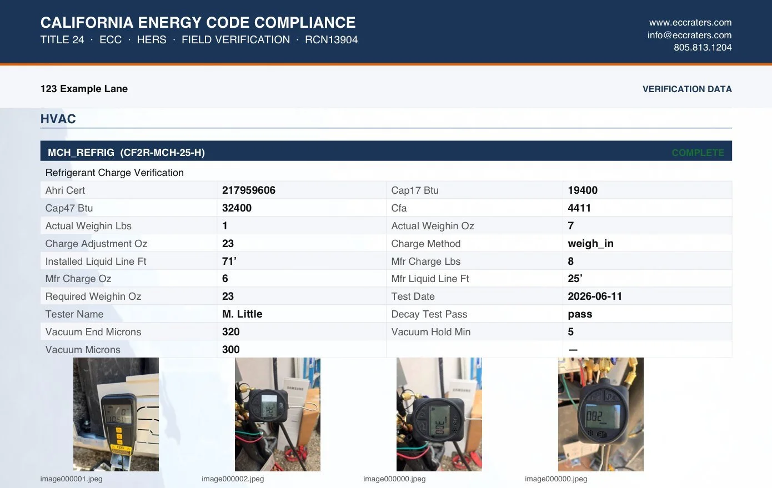Viewport: 772px width, 488px height.
Task: Click the 123 Example Lane address
Action: click(x=84, y=89)
